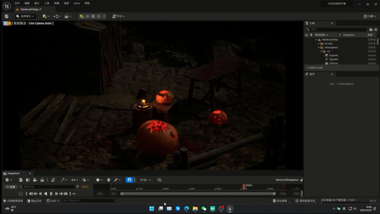Screen dimensions: 380x214
Task: Pause sequence playback
Action: 51,194
